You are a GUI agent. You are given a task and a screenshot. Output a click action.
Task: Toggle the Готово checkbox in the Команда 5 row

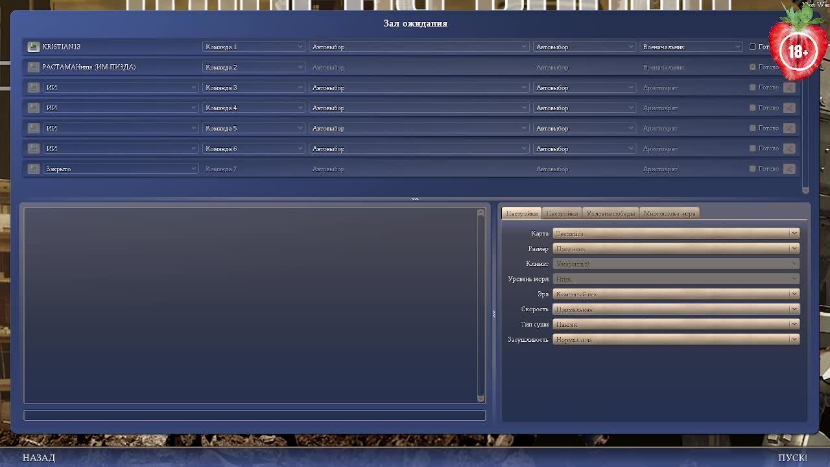click(752, 128)
